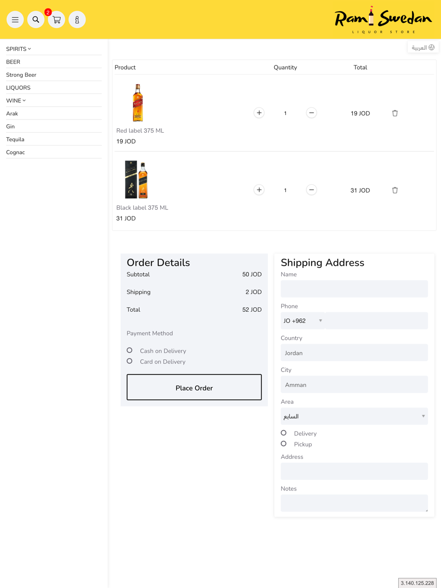
Task: Focus the Name input field
Action: coord(354,289)
